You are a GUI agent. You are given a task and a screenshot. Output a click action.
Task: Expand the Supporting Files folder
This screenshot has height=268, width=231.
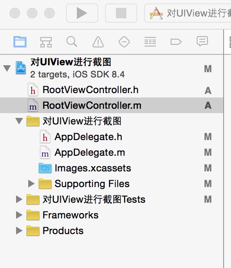[x=31, y=184]
